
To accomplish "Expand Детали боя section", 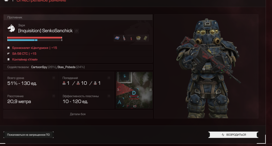I will coord(78,114).
